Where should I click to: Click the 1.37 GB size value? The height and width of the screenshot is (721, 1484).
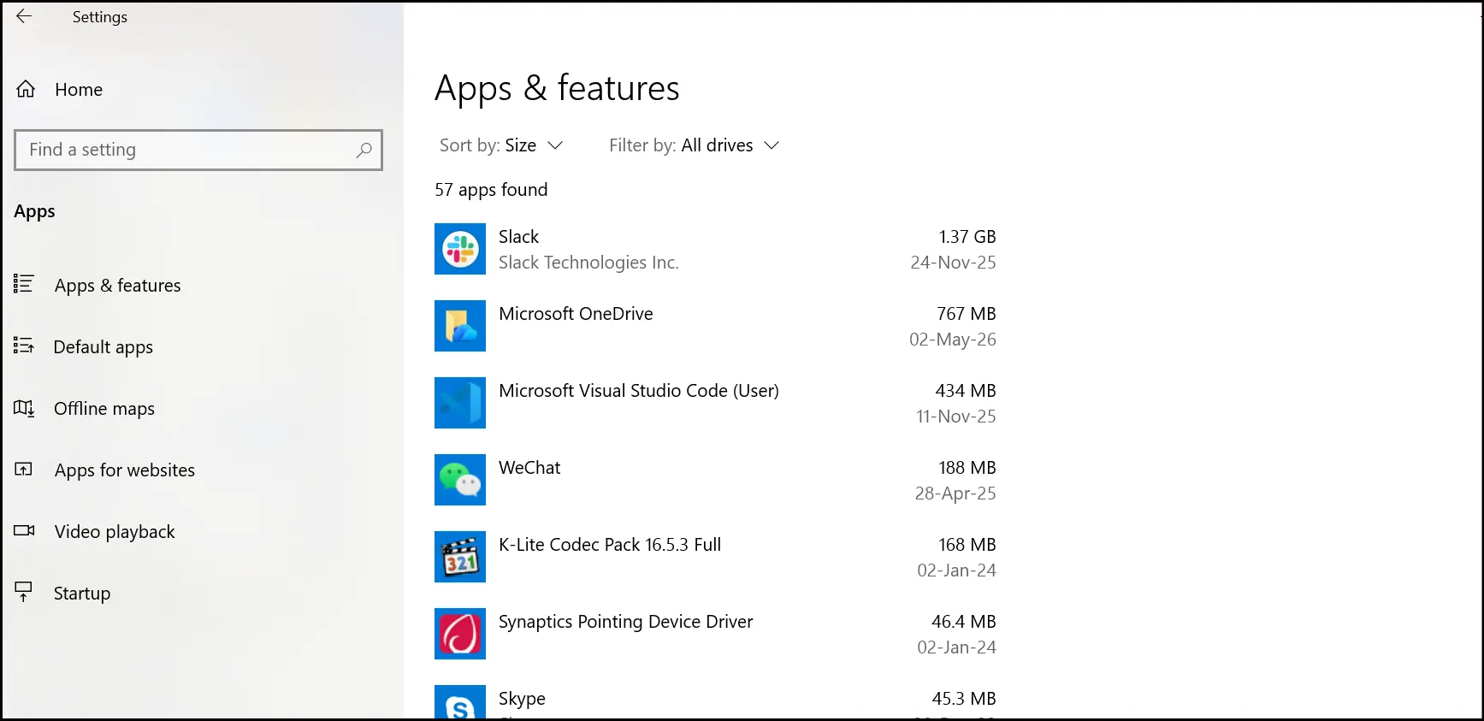(967, 237)
